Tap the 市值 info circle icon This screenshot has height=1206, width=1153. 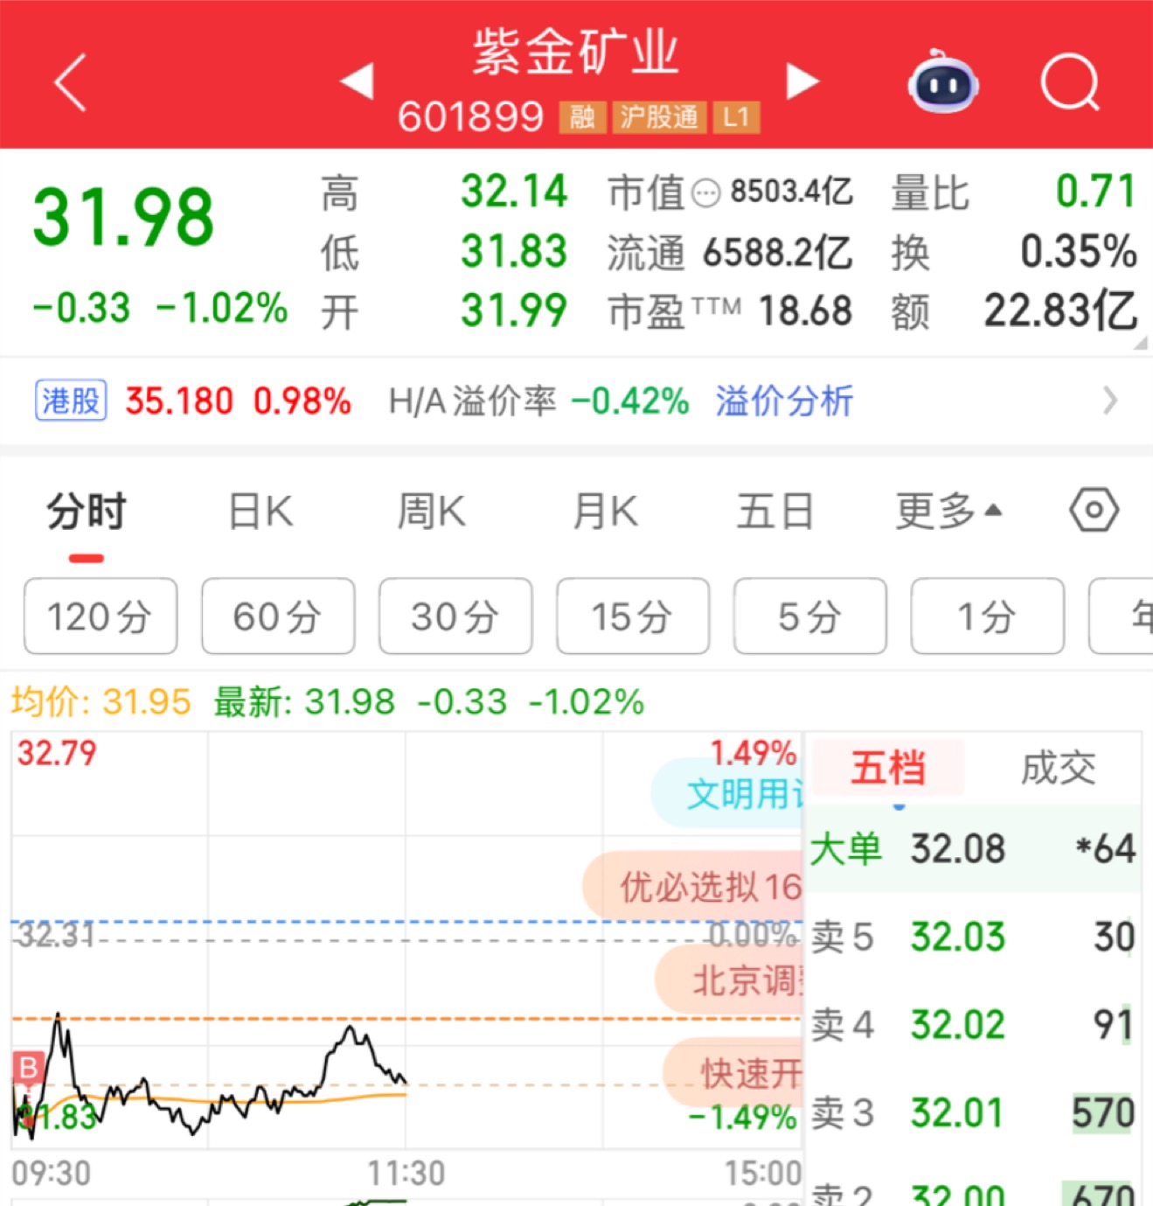pos(705,193)
